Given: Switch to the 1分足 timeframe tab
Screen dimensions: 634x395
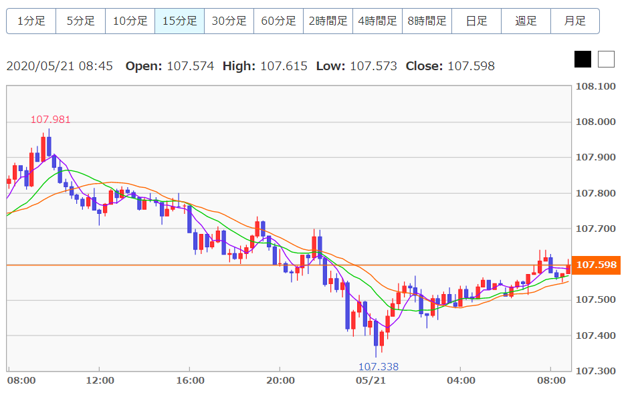Looking at the screenshot, I should tap(31, 21).
